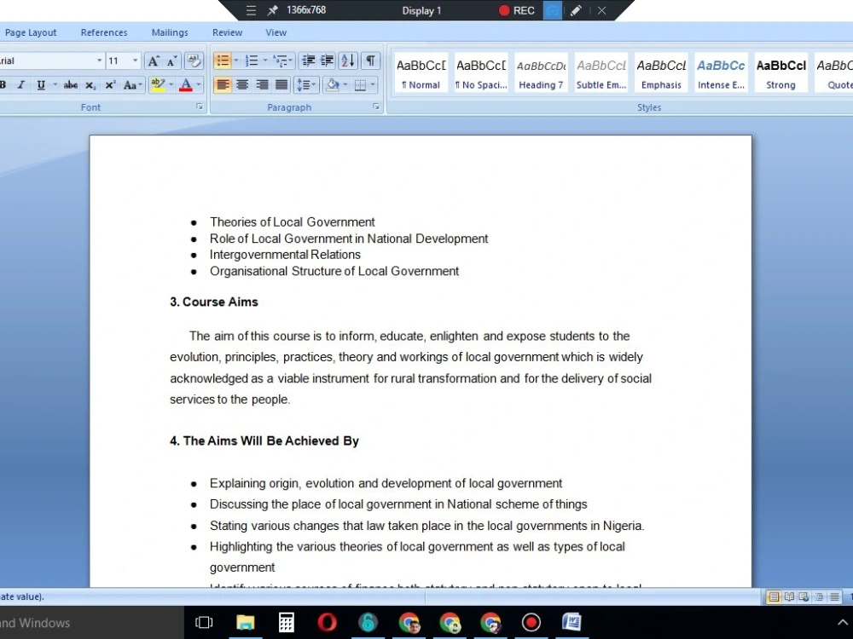The width and height of the screenshot is (853, 639).
Task: Open the font size 11 dropdown
Action: [x=135, y=60]
